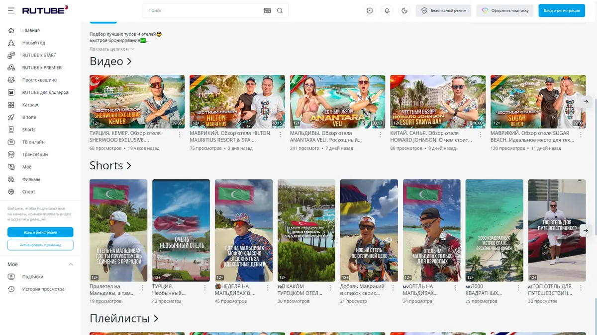Screen dimensions: 597x335
Task: Click the Фильмы icon
Action: 11,179
